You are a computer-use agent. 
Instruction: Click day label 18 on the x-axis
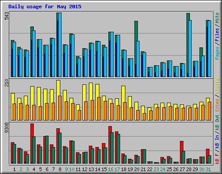click(x=124, y=169)
